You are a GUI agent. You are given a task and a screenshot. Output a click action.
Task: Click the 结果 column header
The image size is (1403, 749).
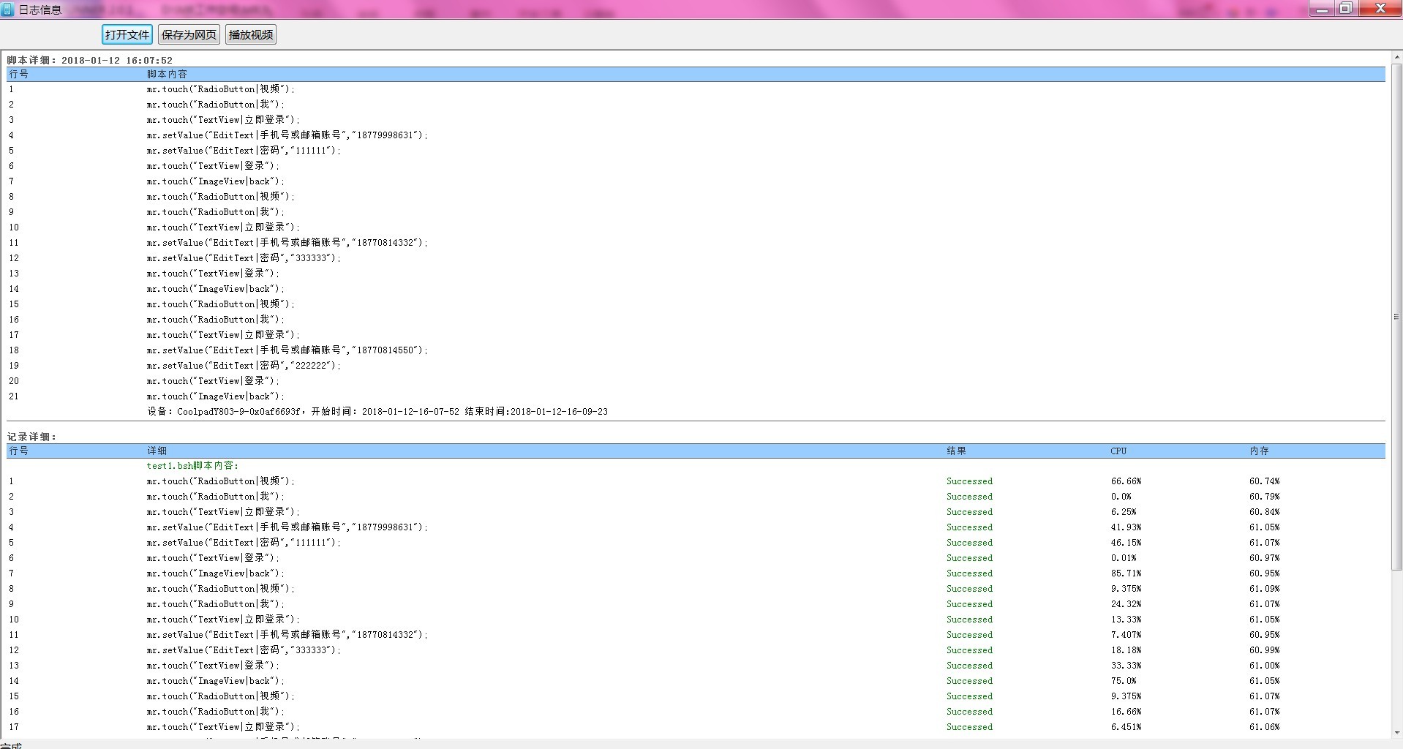[x=957, y=451]
